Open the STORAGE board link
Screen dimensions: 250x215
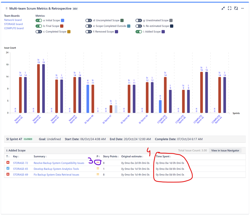14,24
